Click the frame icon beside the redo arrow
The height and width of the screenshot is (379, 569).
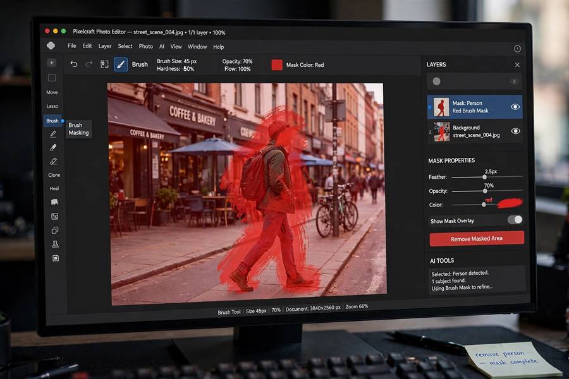pos(104,64)
